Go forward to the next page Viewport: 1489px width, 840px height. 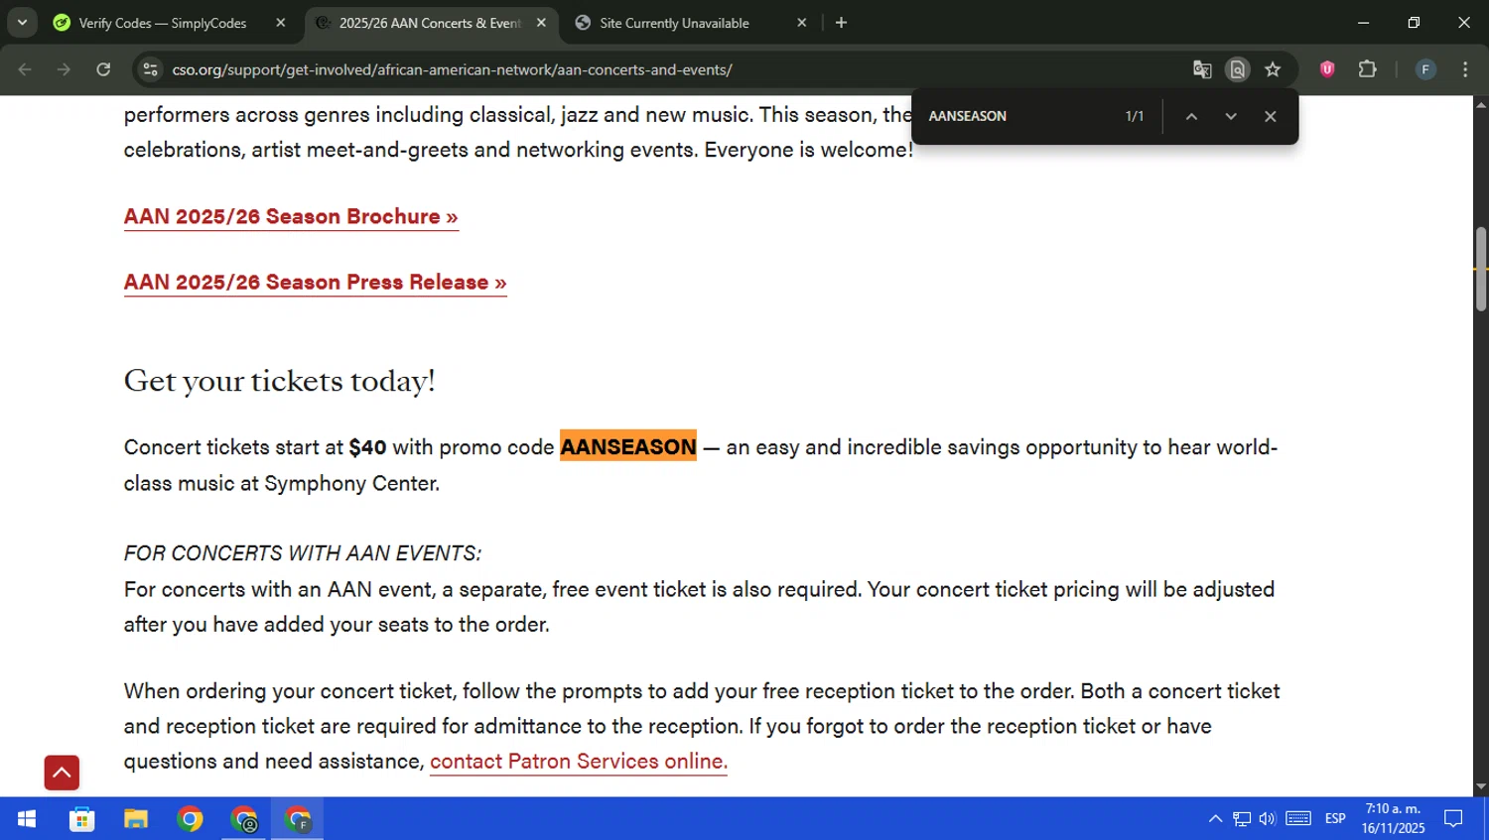coord(64,69)
